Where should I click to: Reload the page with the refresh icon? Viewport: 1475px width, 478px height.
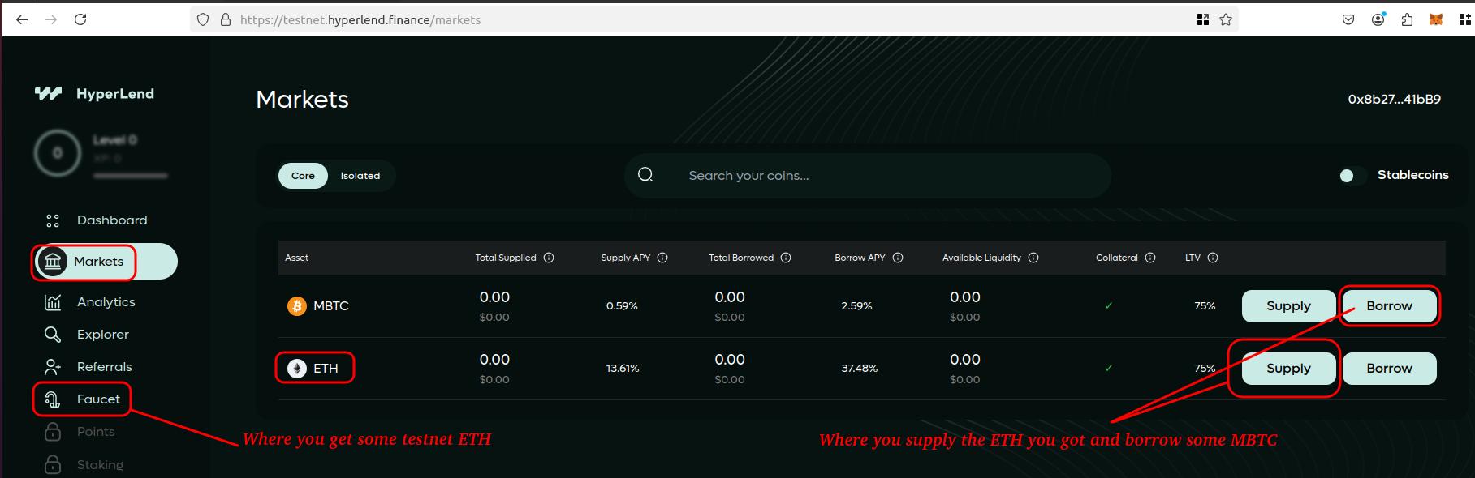pos(80,19)
